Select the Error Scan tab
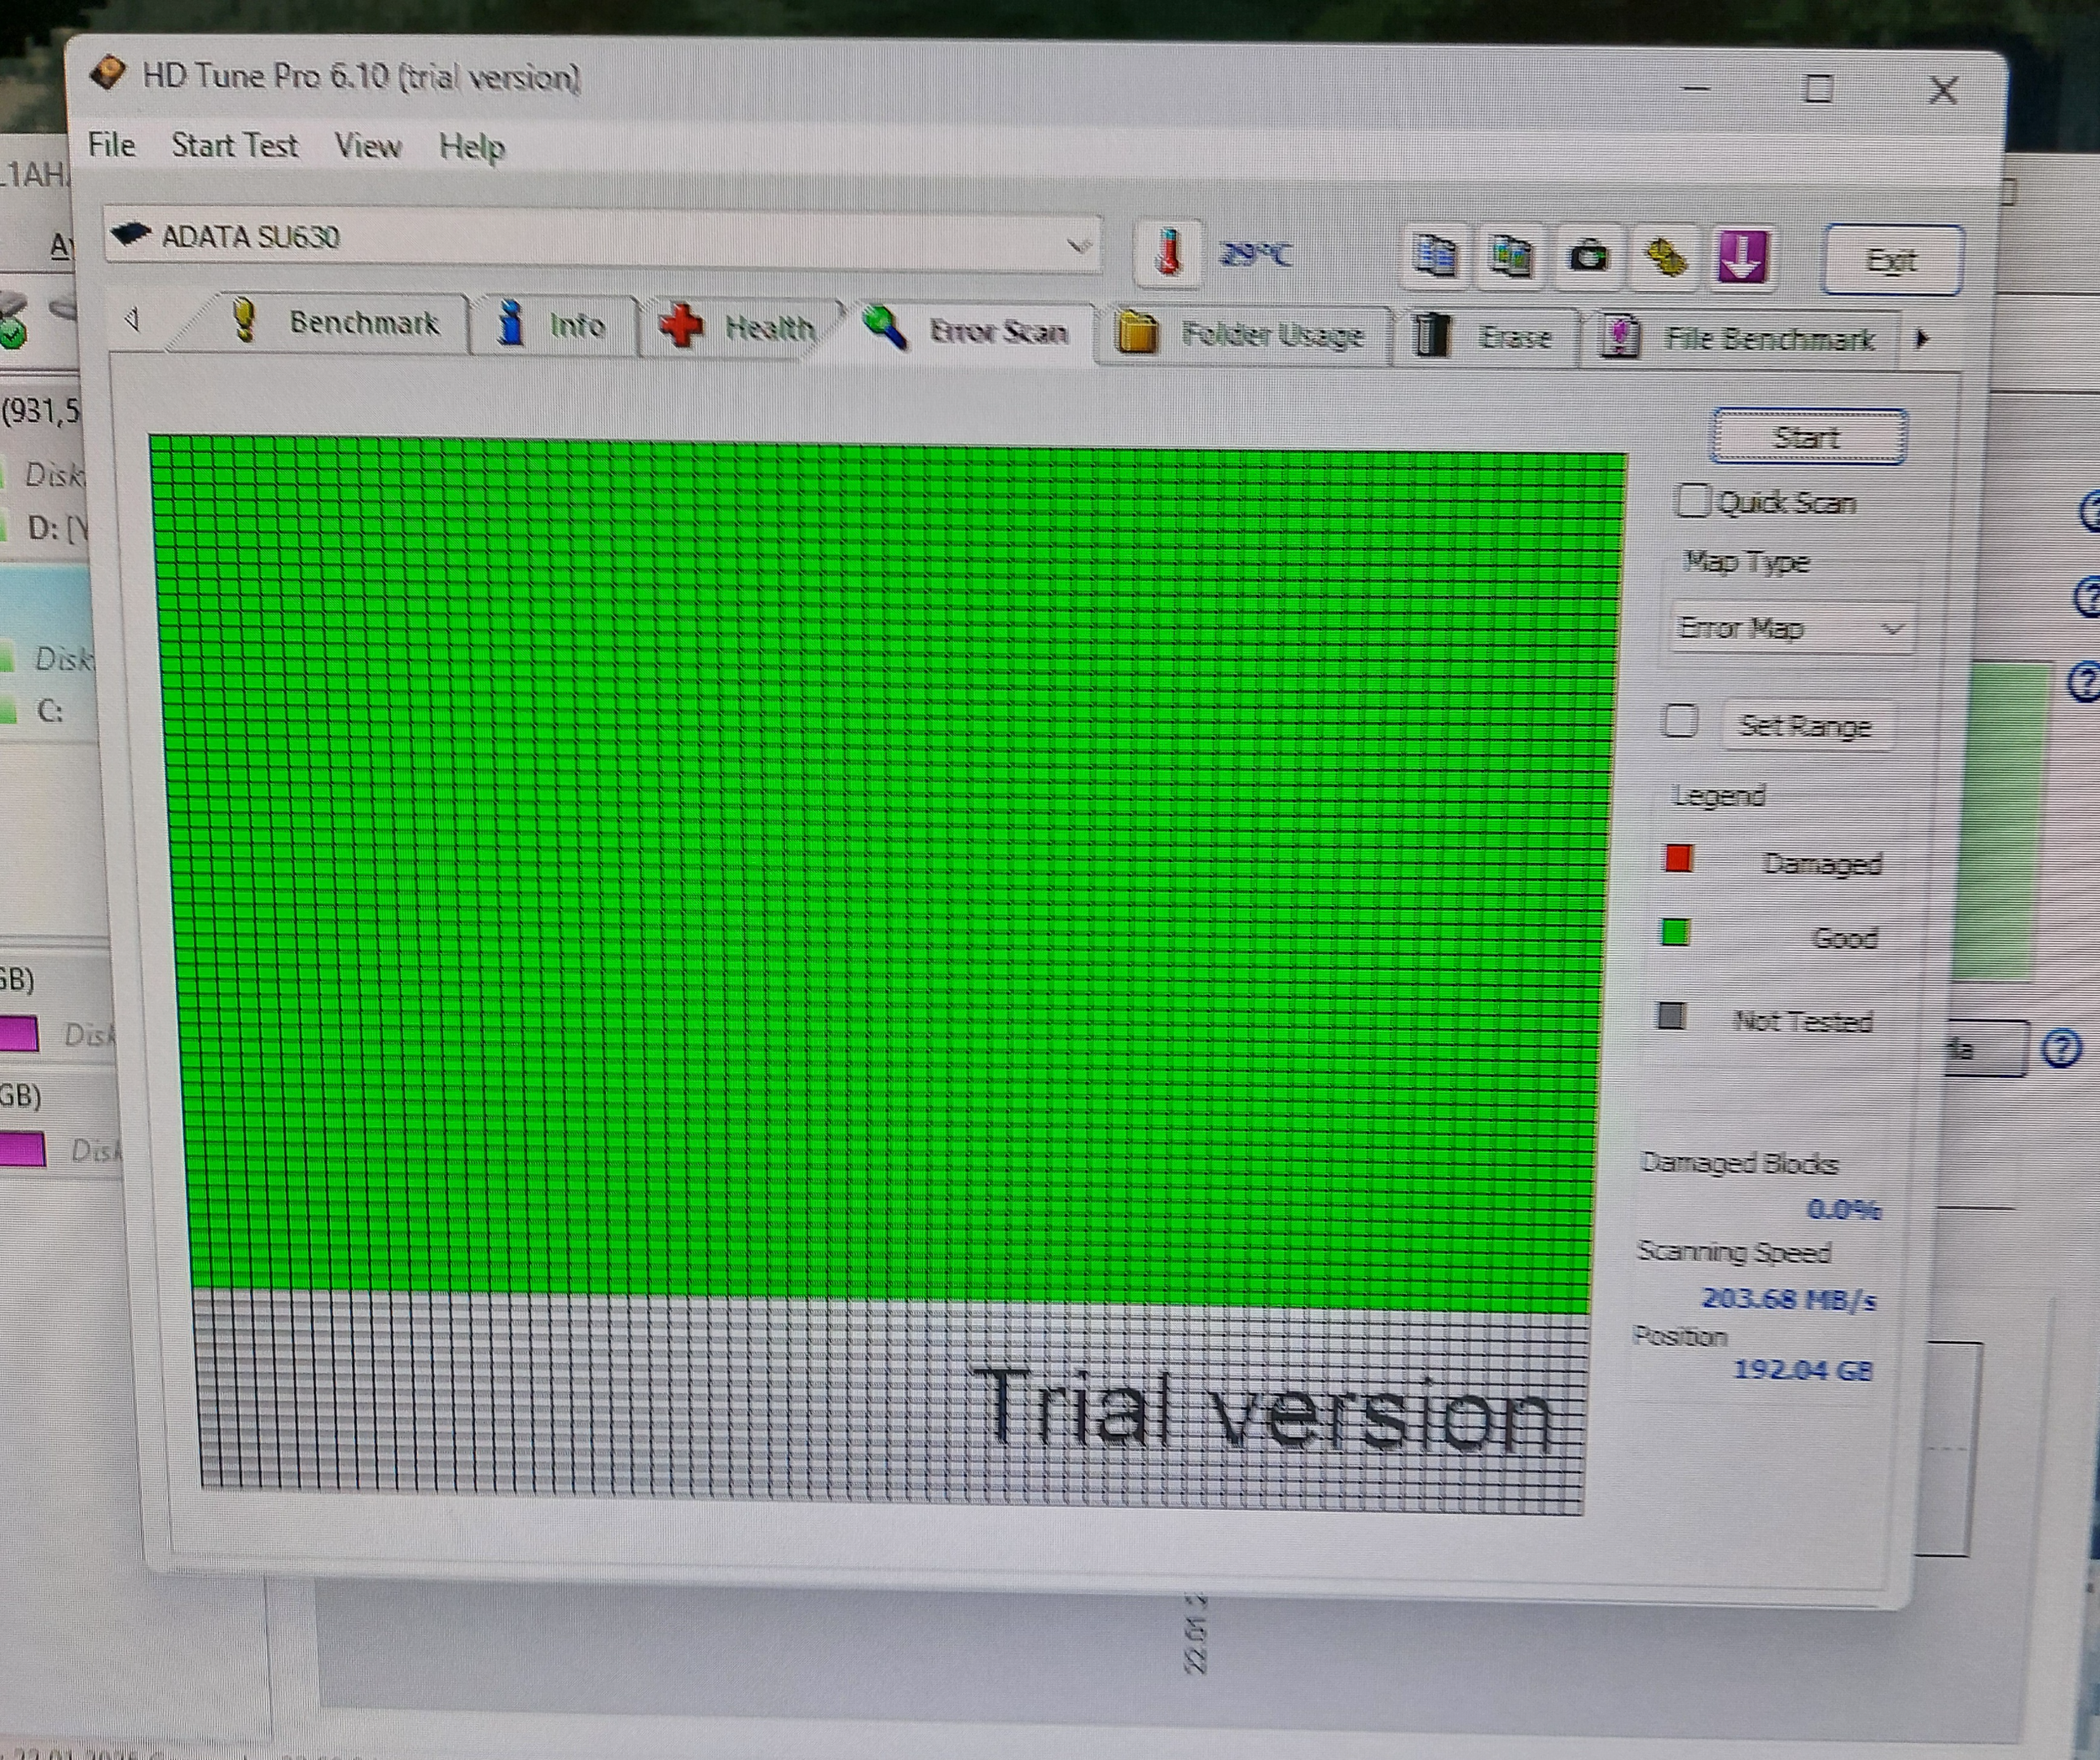The width and height of the screenshot is (2100, 1760). click(x=967, y=330)
